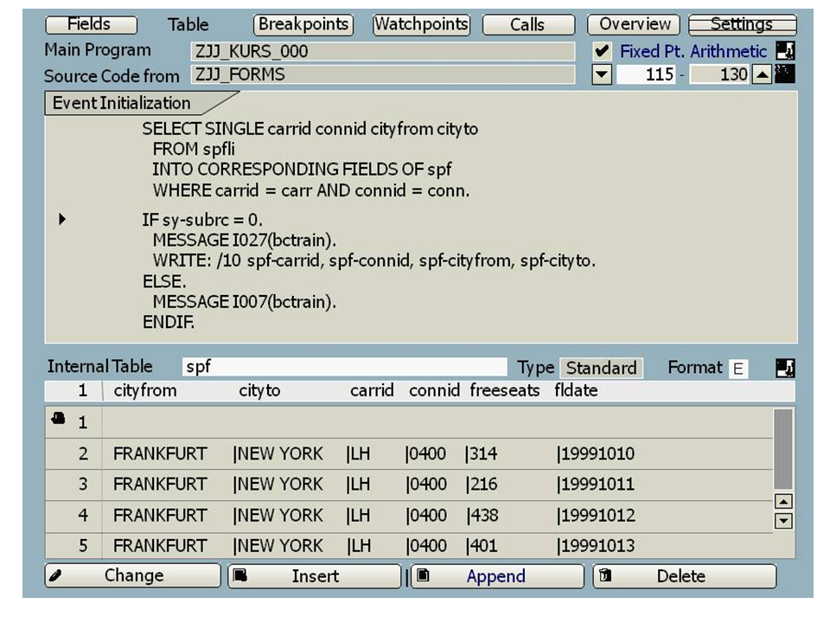Click the Internal Table name field with spf

click(x=344, y=367)
